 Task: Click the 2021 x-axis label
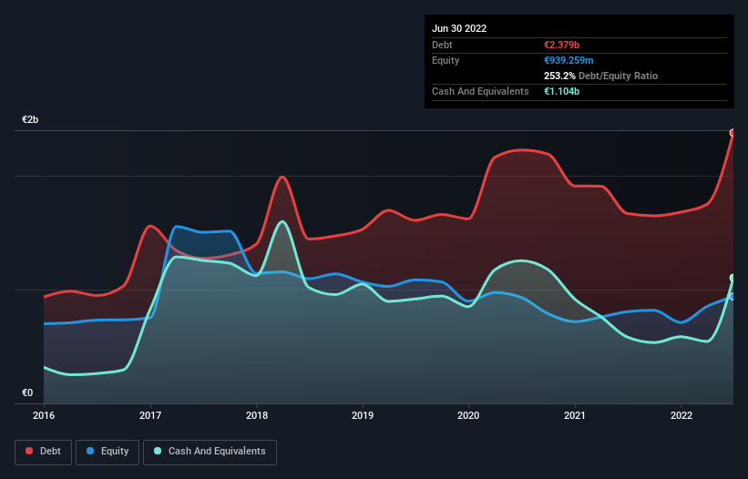(575, 415)
